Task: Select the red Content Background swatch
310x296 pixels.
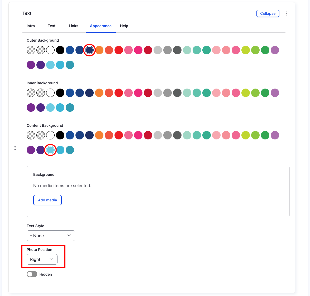Action: [119, 135]
